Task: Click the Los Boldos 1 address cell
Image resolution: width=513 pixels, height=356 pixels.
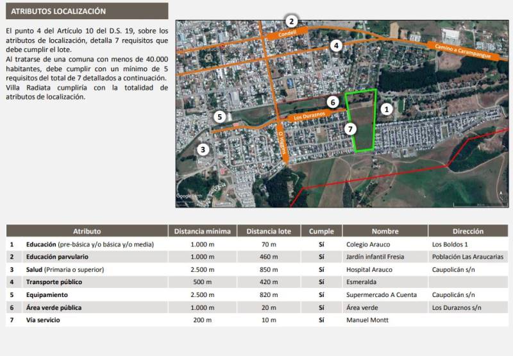Action: click(x=450, y=244)
